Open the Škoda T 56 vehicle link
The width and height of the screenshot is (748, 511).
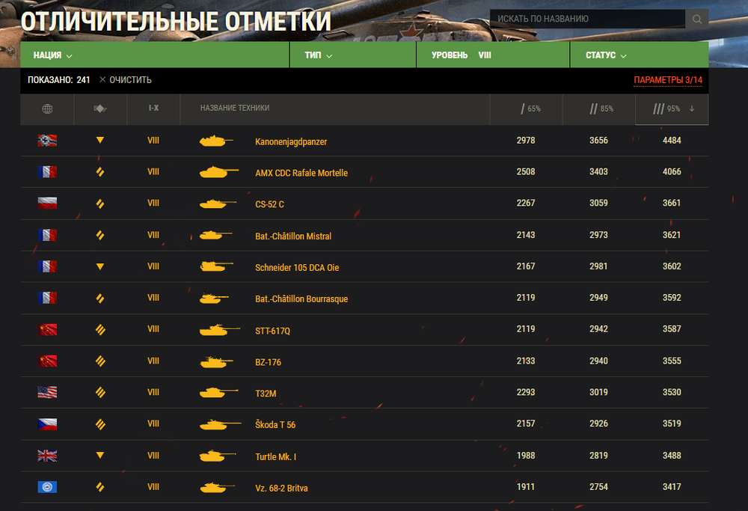click(x=275, y=425)
